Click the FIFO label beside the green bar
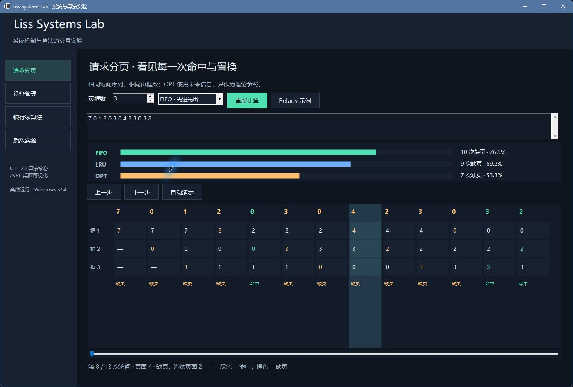Screen dimensions: 573x387 coord(101,153)
